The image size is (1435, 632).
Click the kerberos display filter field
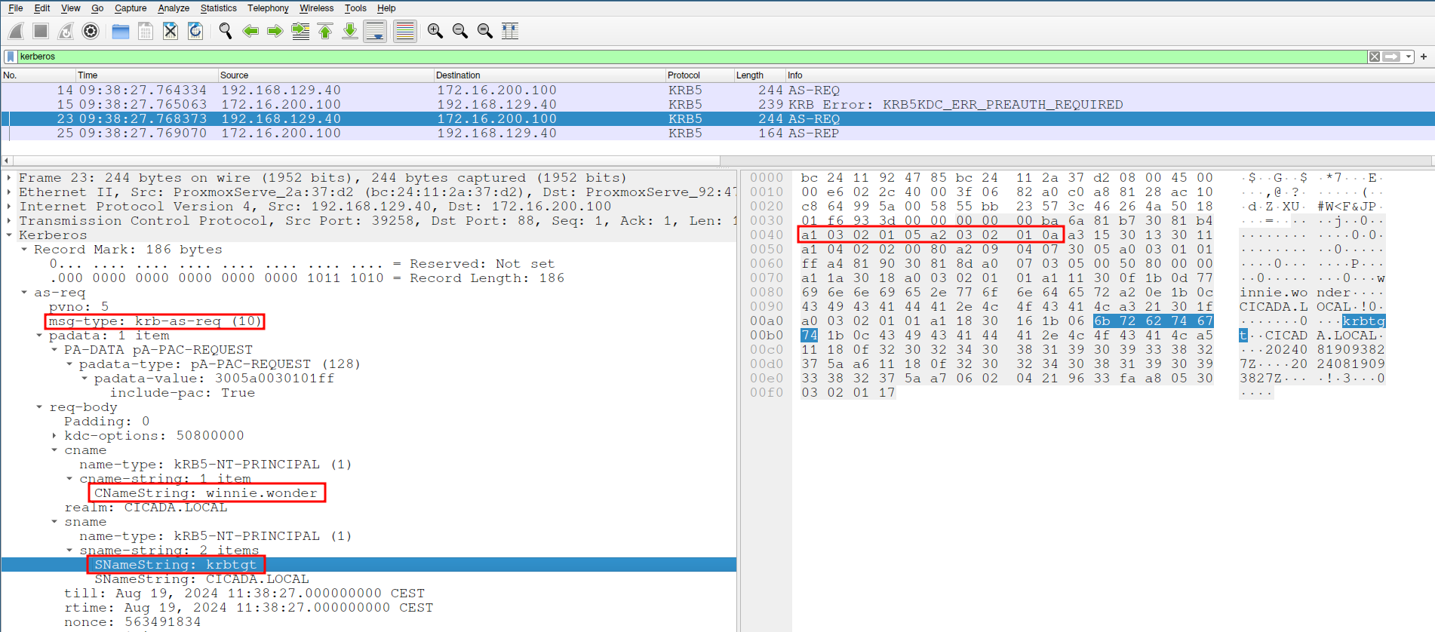[691, 57]
